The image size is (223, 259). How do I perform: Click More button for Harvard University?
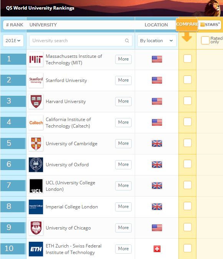click(x=124, y=101)
